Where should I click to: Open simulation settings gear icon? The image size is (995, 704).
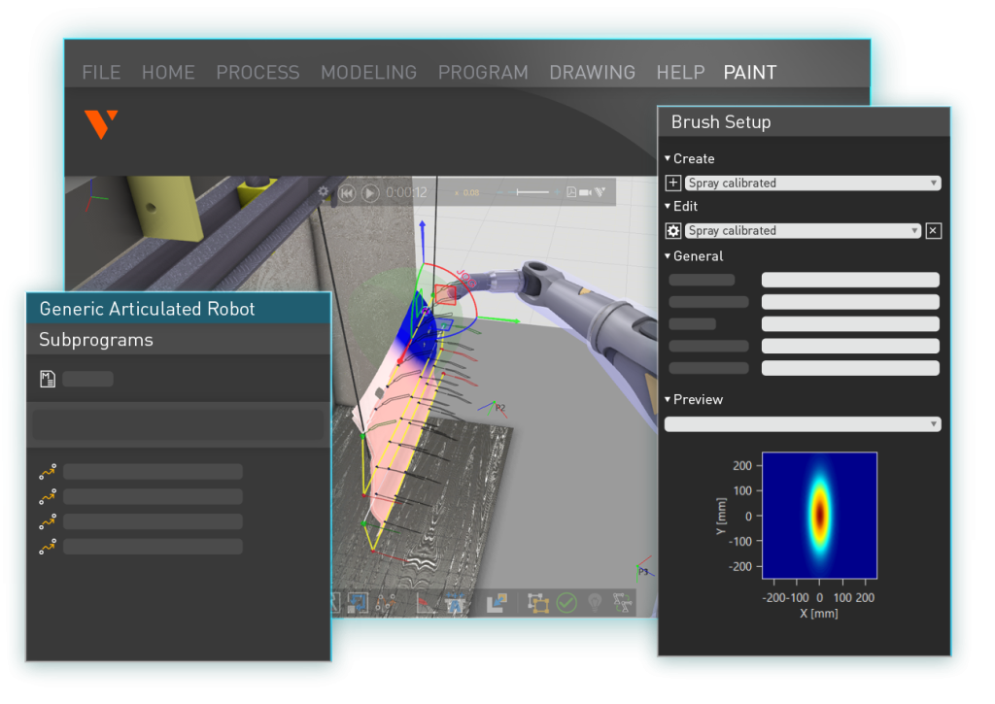click(x=324, y=192)
